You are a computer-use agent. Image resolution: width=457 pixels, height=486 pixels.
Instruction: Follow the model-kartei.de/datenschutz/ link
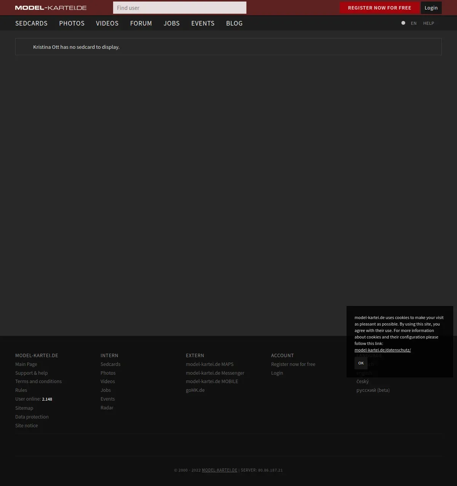383,350
